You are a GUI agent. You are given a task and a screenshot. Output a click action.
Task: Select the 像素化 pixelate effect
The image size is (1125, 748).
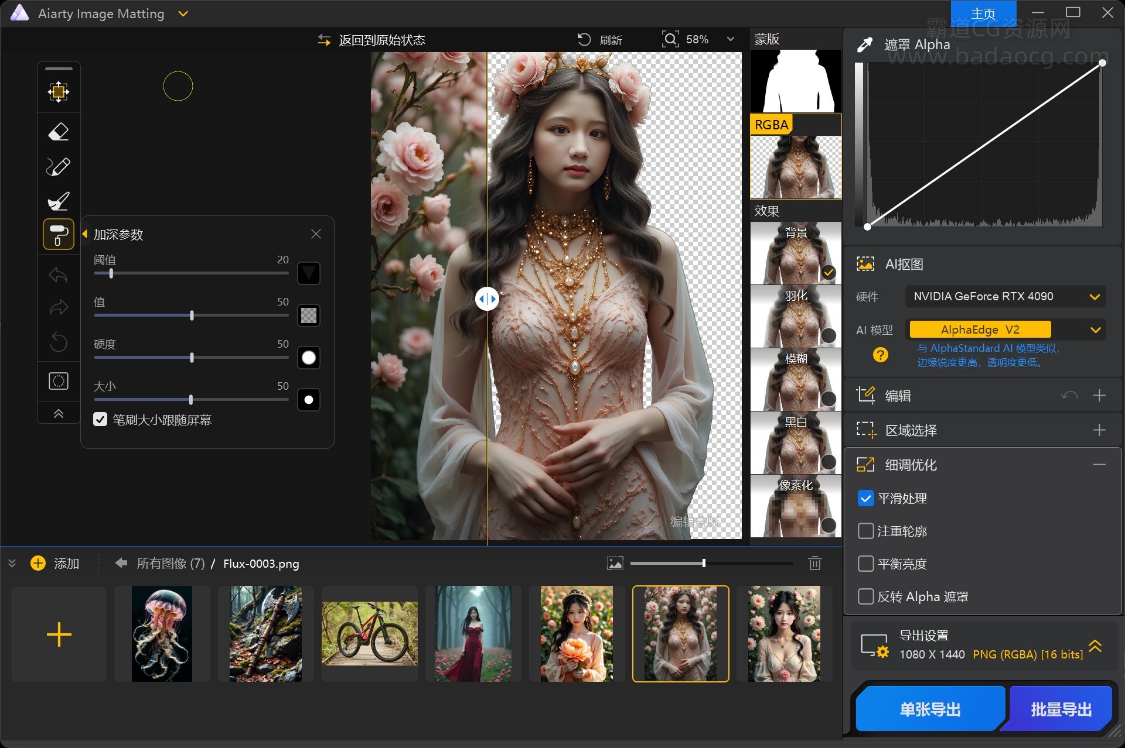(796, 506)
